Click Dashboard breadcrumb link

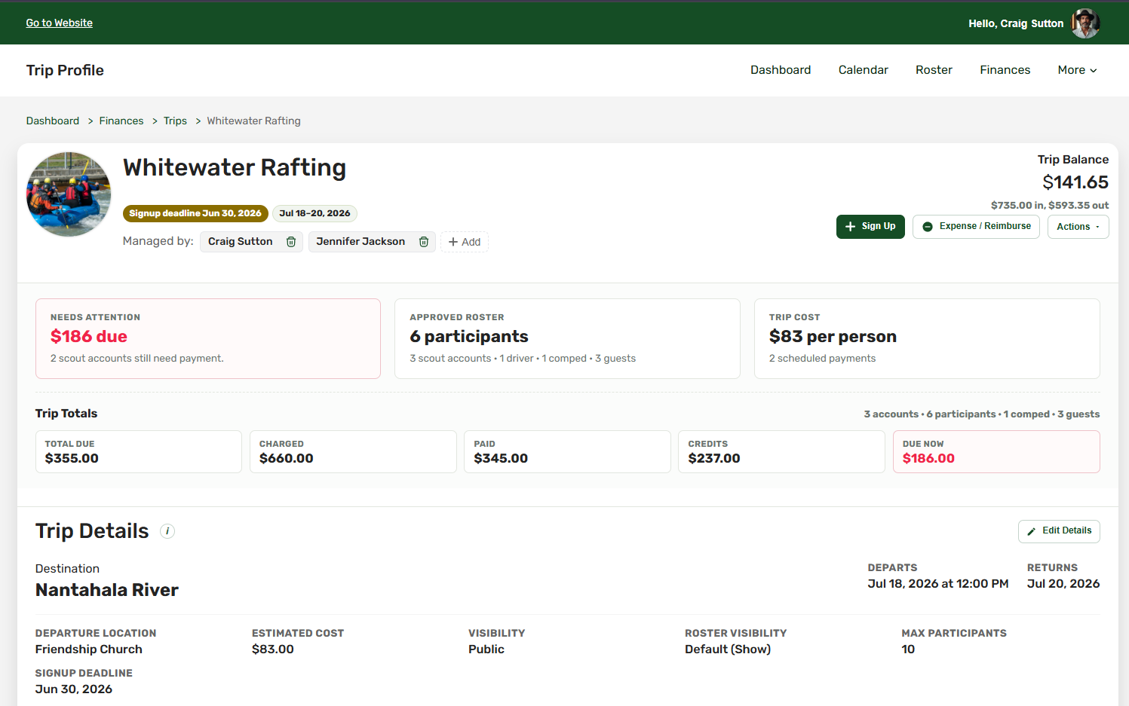pos(53,121)
